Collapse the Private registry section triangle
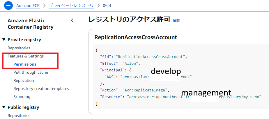 (4, 39)
